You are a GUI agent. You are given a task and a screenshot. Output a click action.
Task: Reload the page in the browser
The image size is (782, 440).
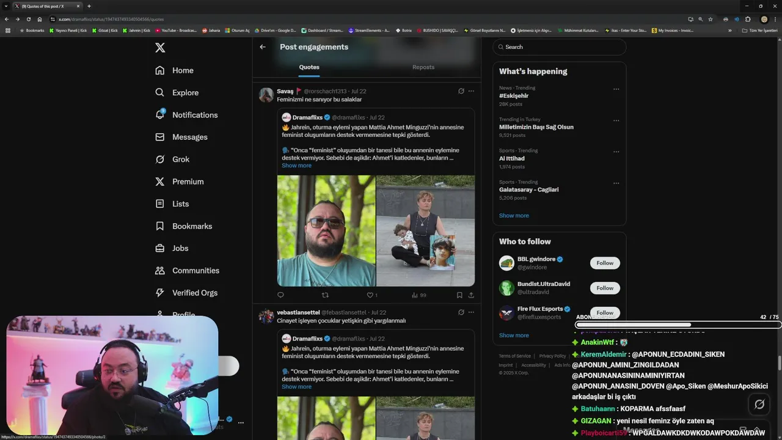tap(29, 19)
